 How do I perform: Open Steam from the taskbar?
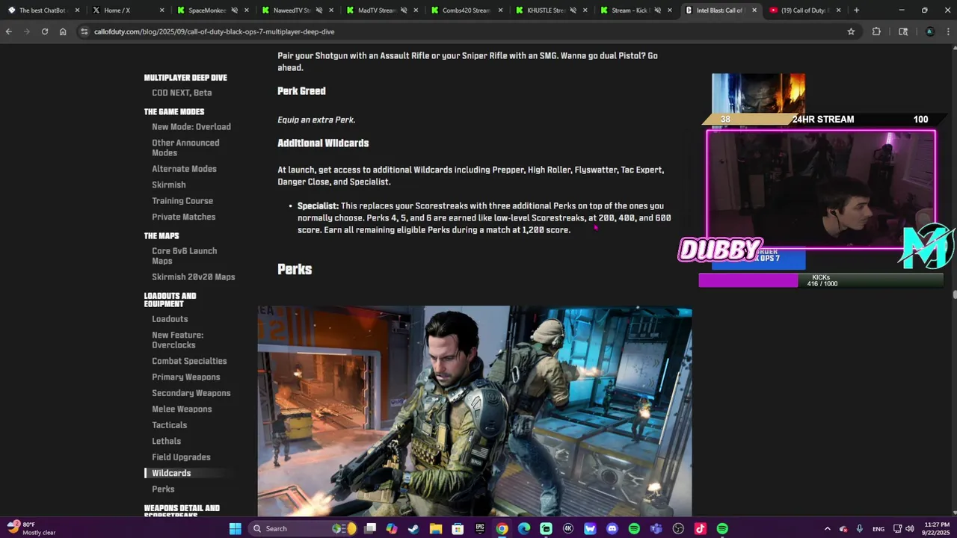413,528
